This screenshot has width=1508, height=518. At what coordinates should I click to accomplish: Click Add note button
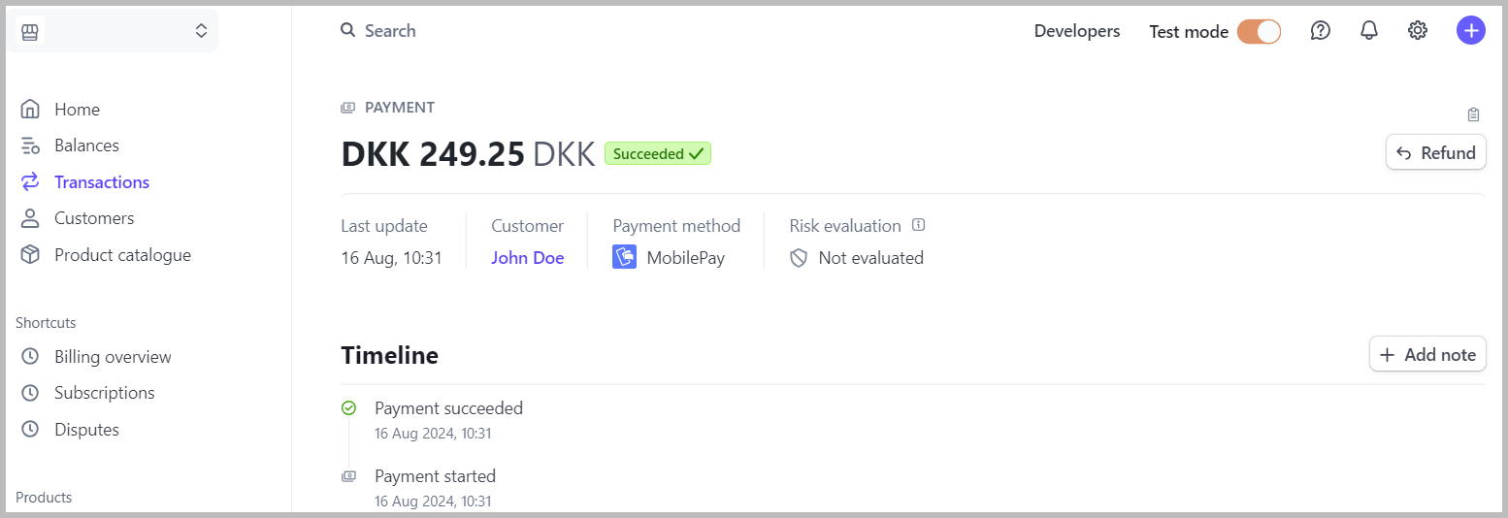[x=1426, y=354]
